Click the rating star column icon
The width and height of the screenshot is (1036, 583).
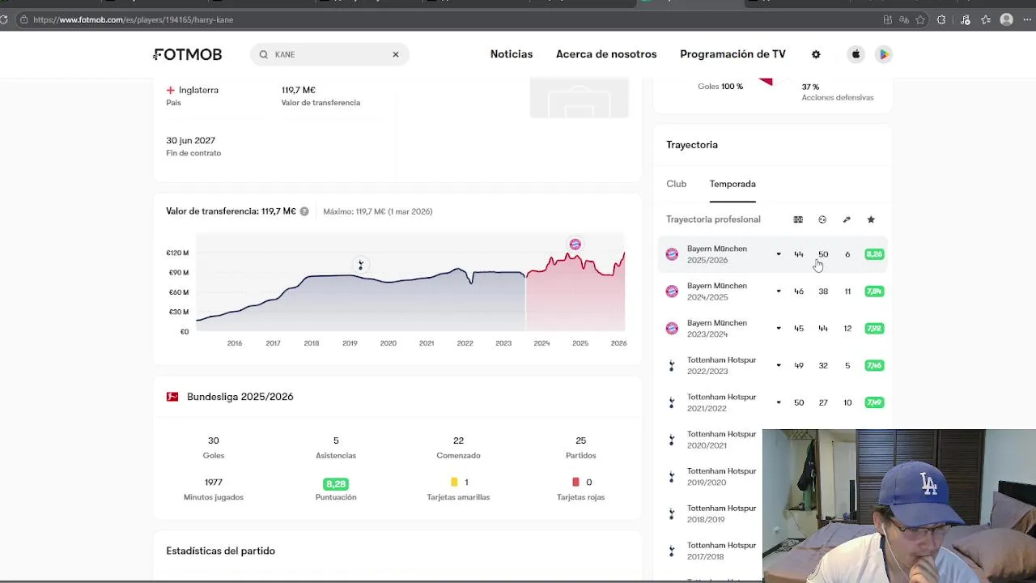(x=871, y=219)
